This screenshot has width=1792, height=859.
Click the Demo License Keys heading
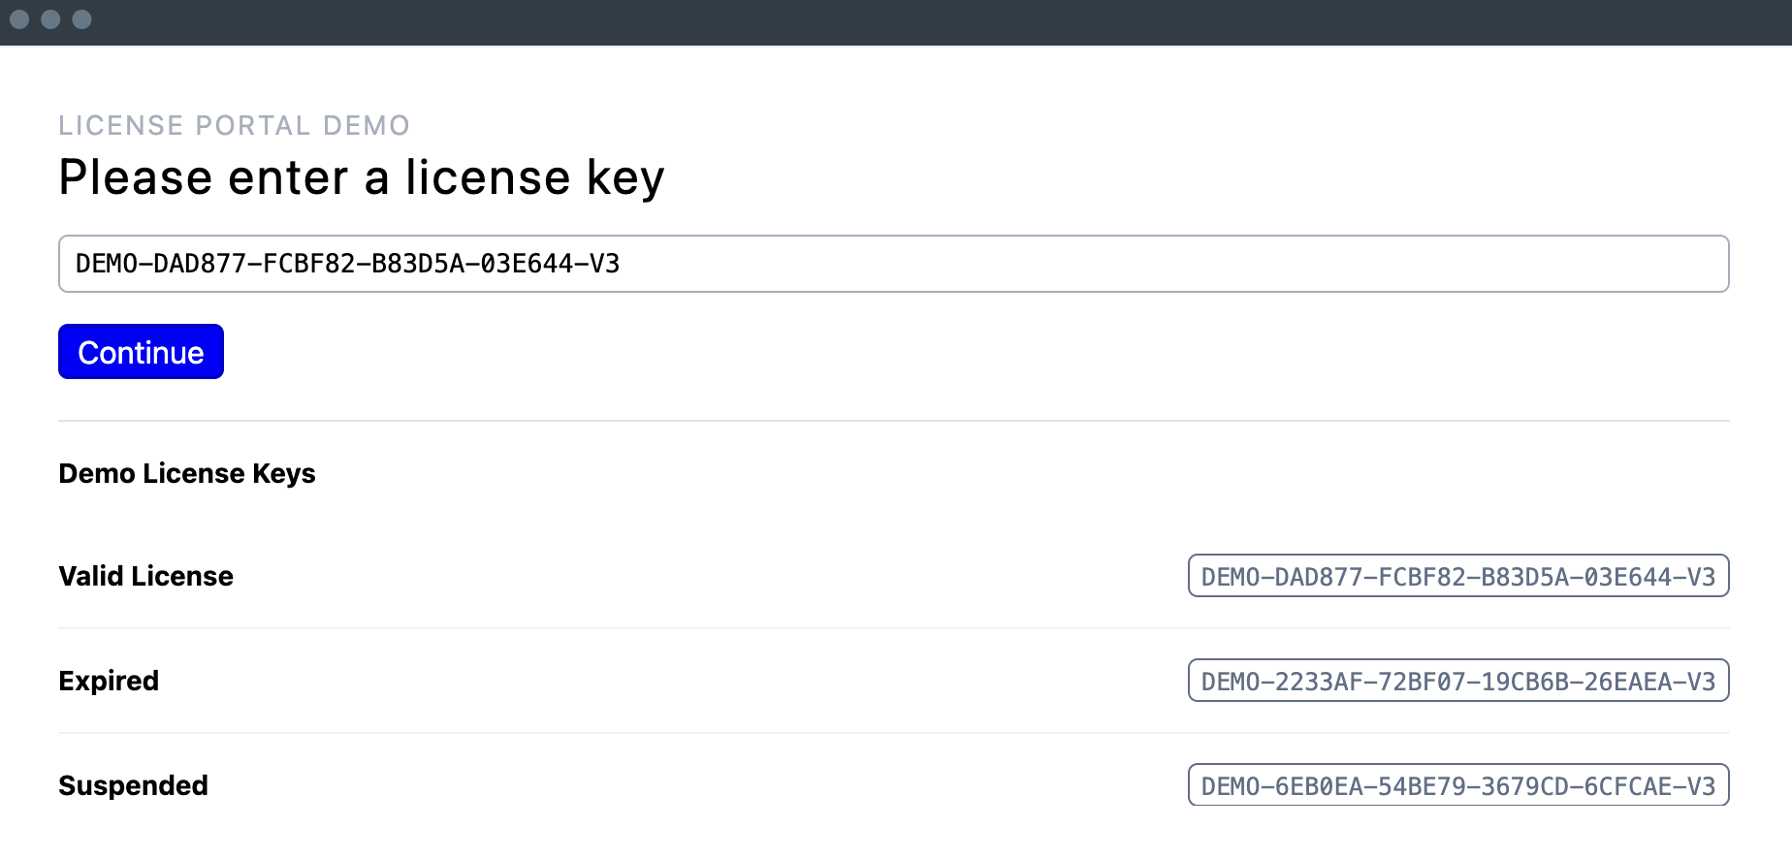[x=186, y=473]
